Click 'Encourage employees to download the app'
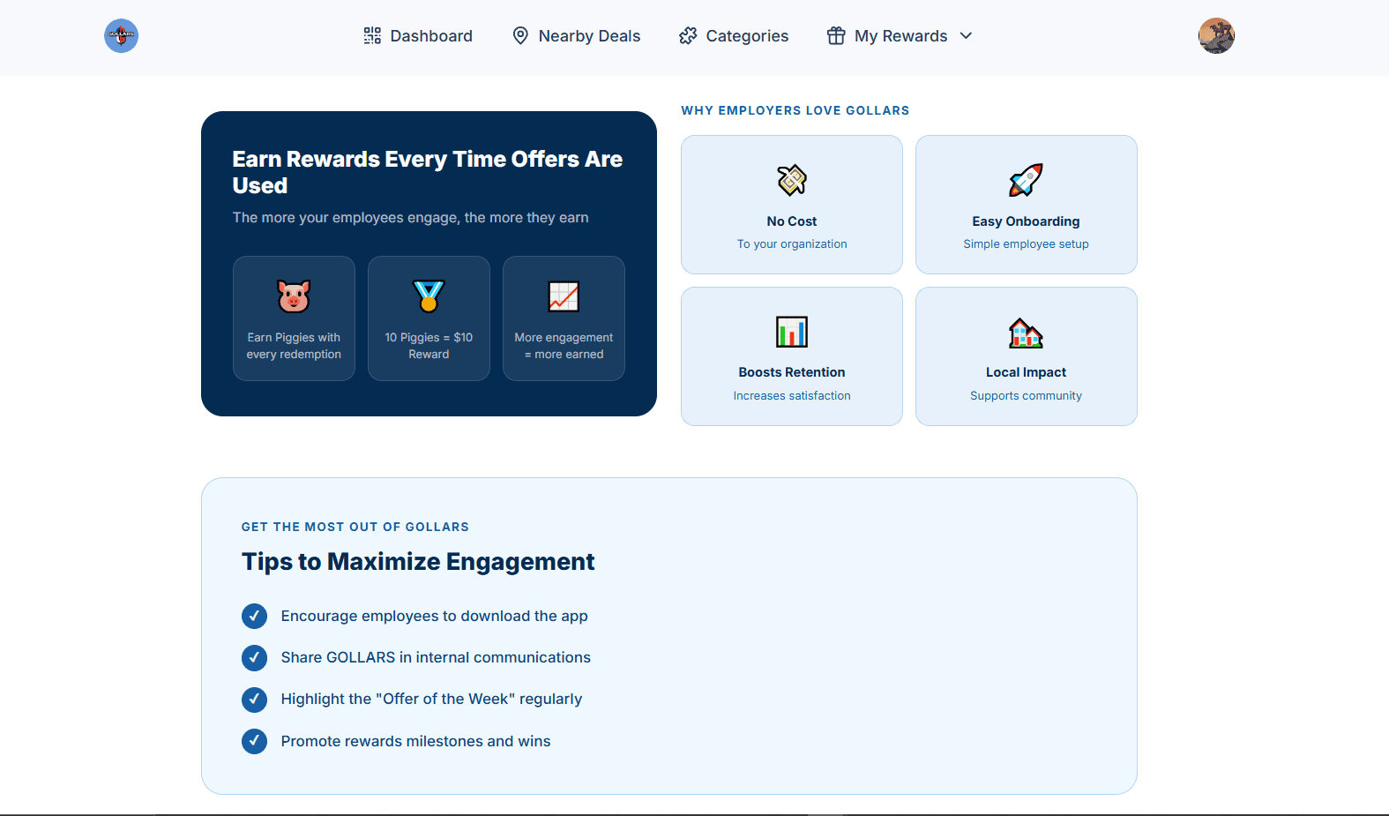This screenshot has width=1389, height=816. coord(434,616)
